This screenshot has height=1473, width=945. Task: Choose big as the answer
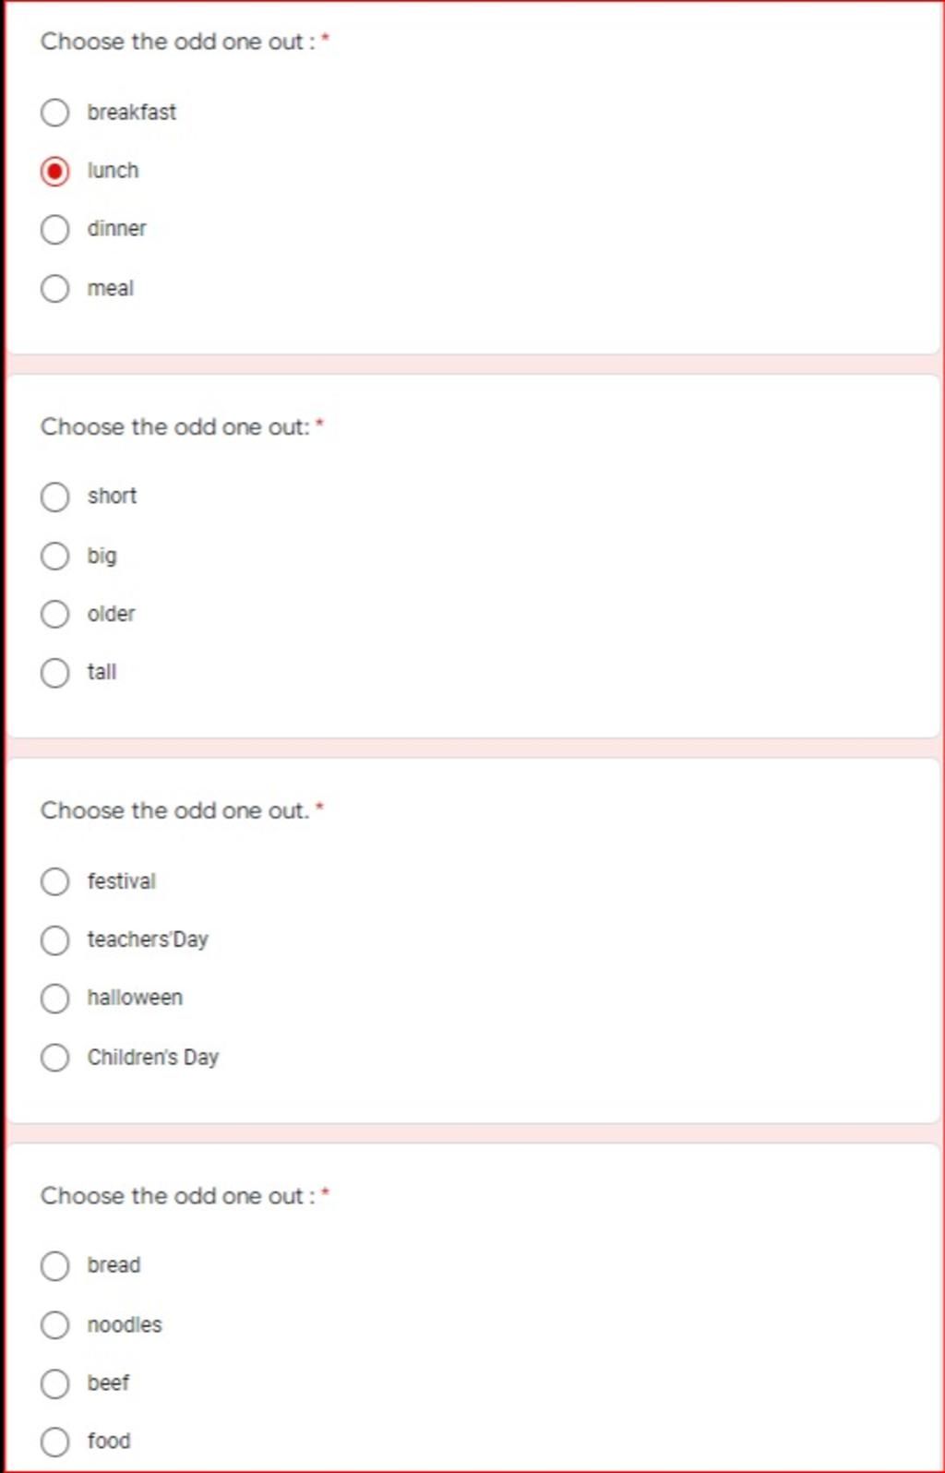[54, 557]
